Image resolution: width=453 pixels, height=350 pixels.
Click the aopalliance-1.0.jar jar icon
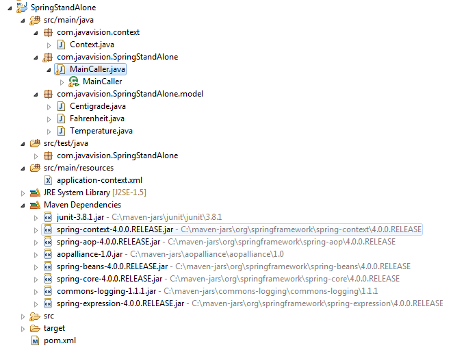click(x=48, y=254)
